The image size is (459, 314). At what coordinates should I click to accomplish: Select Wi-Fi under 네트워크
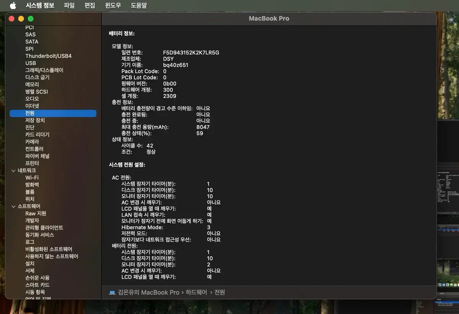(32, 177)
